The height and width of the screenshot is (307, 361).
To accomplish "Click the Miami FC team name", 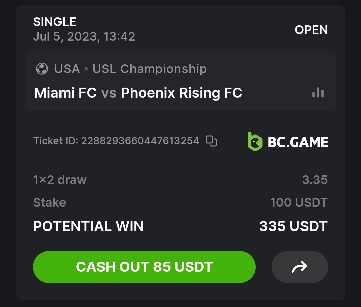I will tap(66, 93).
